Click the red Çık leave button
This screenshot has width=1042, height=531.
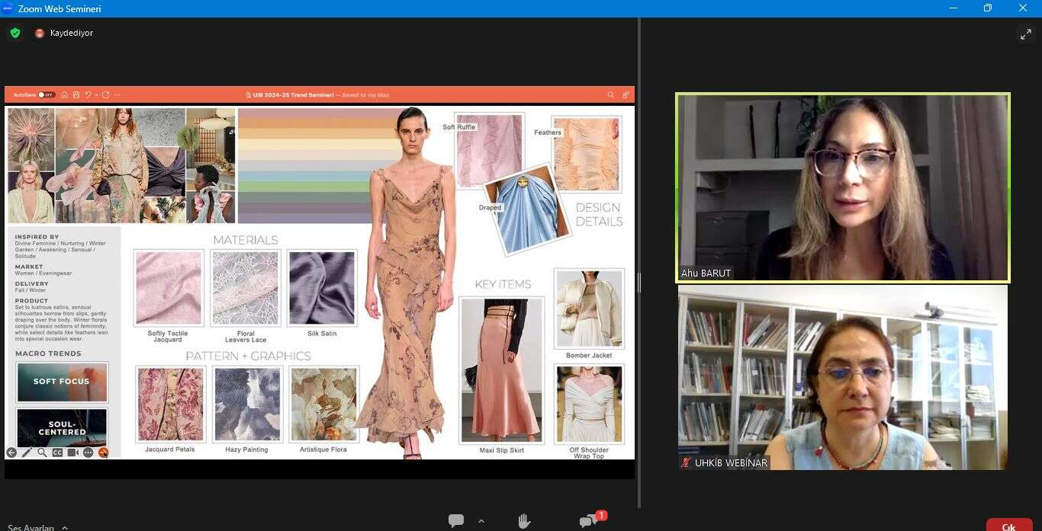[1008, 526]
